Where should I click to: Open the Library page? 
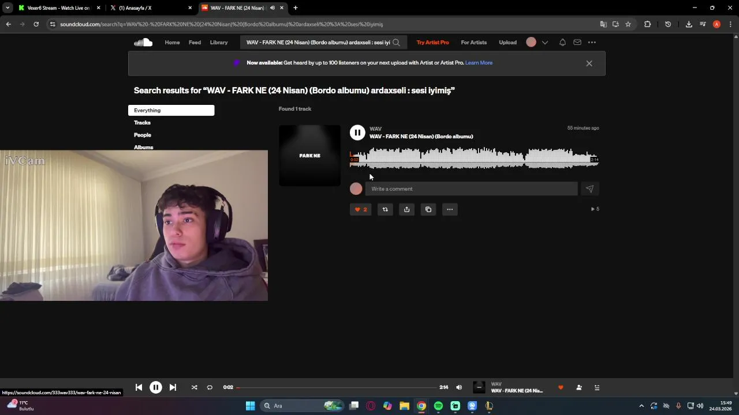219,42
